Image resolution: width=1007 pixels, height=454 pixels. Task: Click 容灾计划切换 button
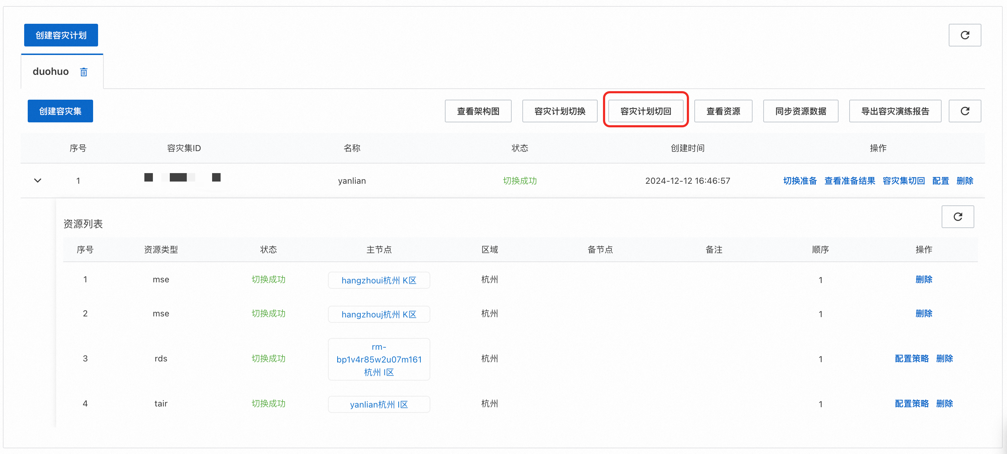pyautogui.click(x=559, y=111)
